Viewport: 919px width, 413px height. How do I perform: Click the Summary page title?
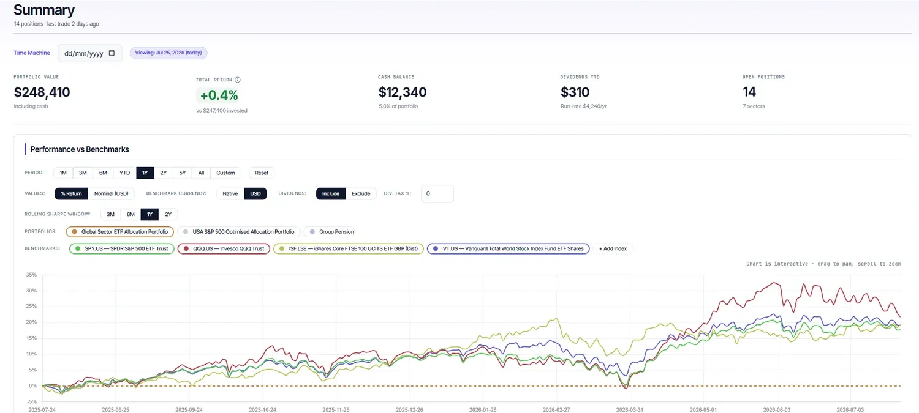44,10
